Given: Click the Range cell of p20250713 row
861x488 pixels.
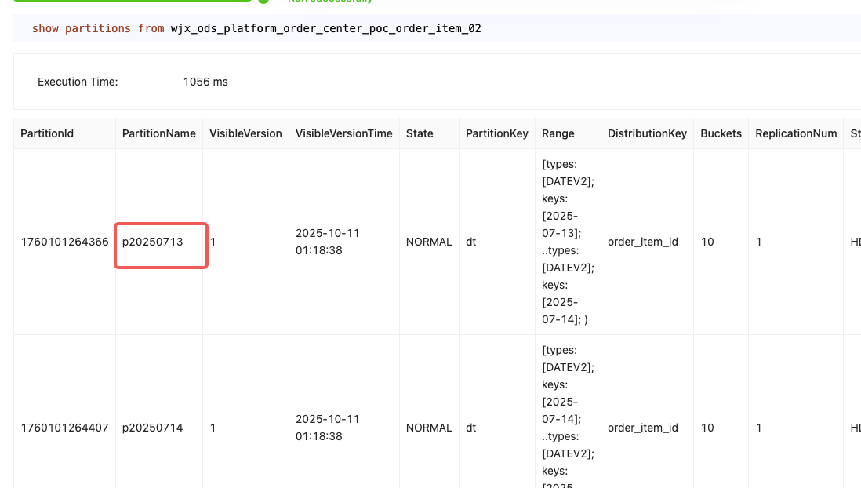Looking at the screenshot, I should click(568, 242).
